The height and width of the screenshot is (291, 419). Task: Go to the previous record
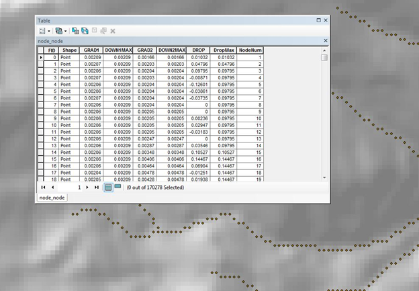[x=52, y=188]
